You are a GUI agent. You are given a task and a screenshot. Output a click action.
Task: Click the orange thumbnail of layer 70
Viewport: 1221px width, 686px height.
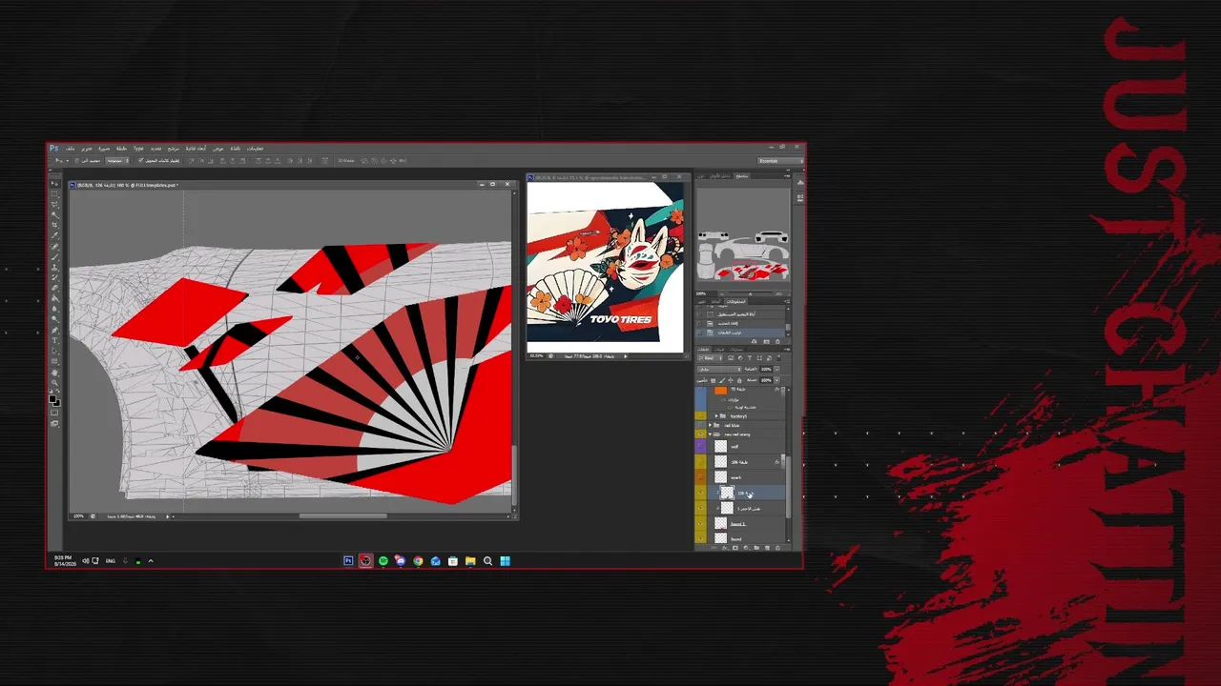click(720, 390)
